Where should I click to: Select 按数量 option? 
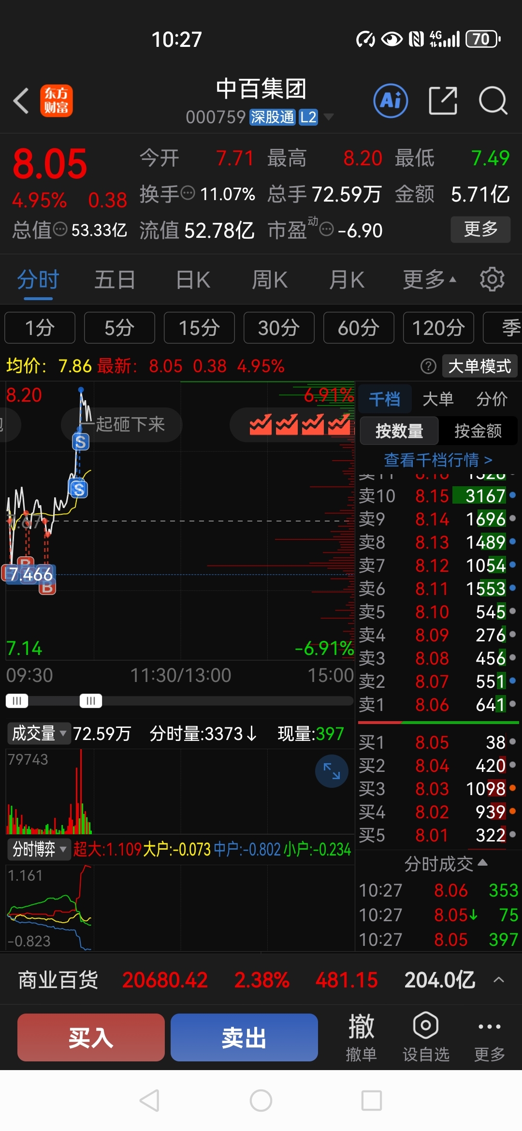399,431
